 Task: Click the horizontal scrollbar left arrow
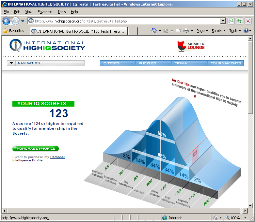tap(4, 211)
